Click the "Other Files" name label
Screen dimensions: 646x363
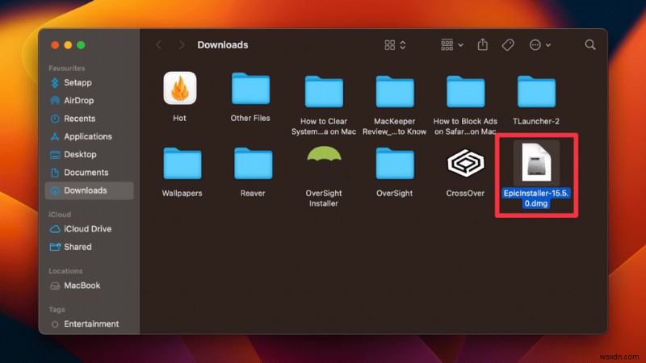[250, 118]
